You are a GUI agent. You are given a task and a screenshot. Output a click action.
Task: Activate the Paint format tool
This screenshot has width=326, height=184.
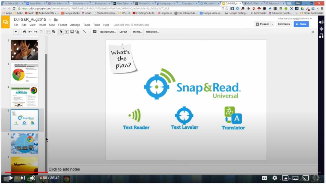[41, 32]
